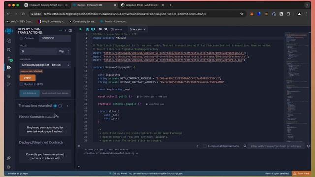Viewport: 315px width, 177px height.
Task: Open the Solidity compiler sidebar icon
Action: click(9, 59)
